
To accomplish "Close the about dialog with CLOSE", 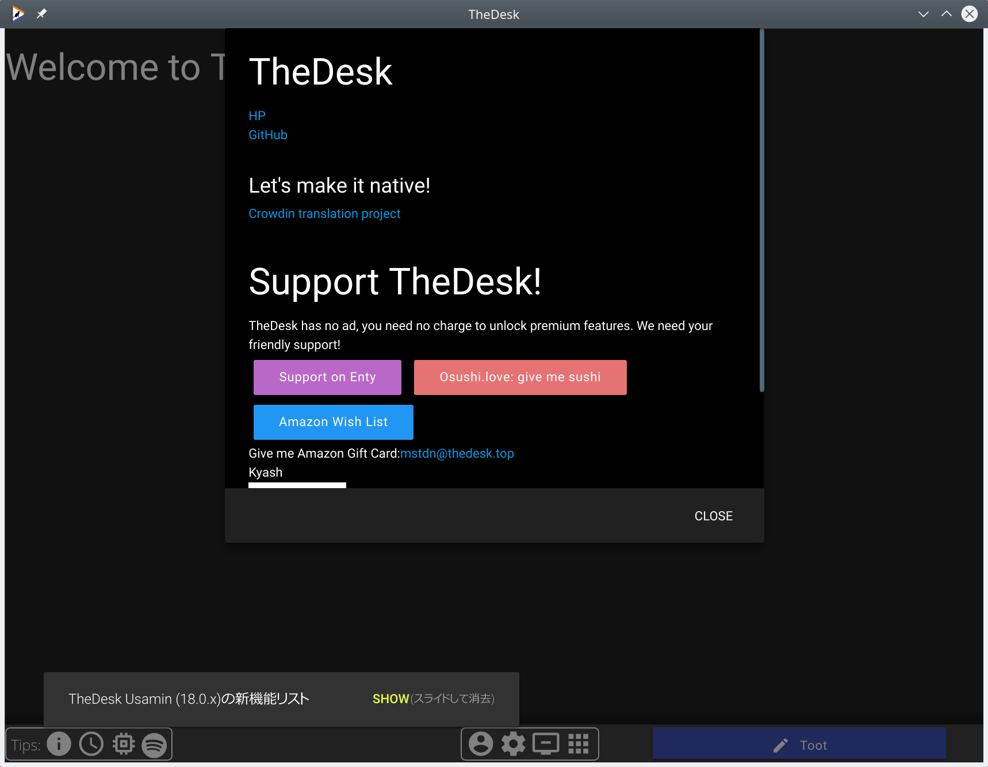I will [x=714, y=516].
